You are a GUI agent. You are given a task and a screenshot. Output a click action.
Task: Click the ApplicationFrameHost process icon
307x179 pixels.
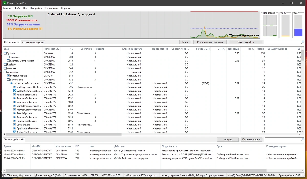click(15, 129)
